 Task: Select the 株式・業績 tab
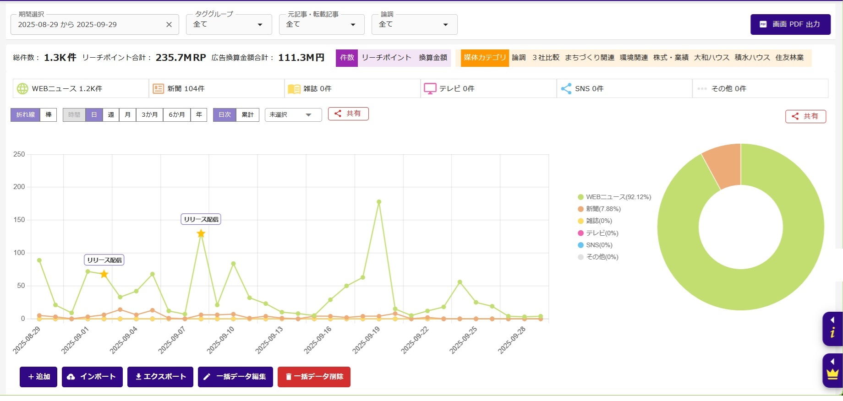coord(671,58)
